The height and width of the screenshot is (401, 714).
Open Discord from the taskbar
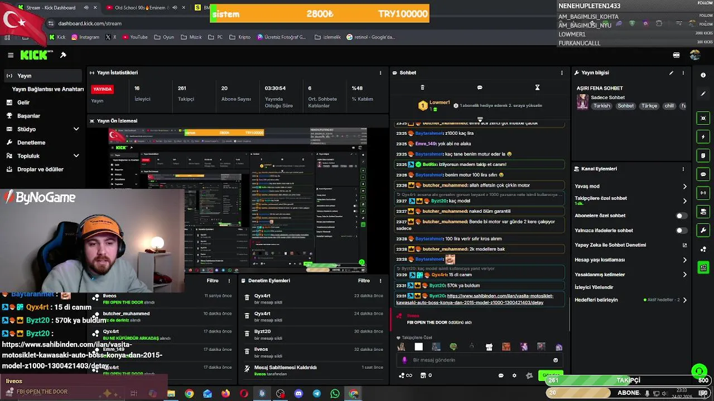[x=298, y=394]
